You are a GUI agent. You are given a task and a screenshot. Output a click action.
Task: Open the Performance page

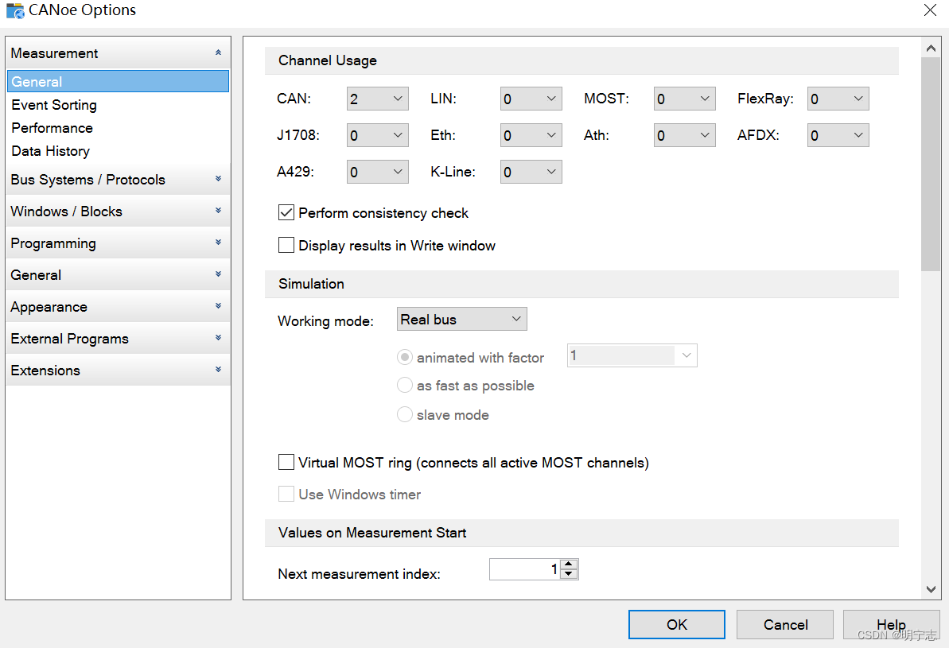(x=52, y=128)
